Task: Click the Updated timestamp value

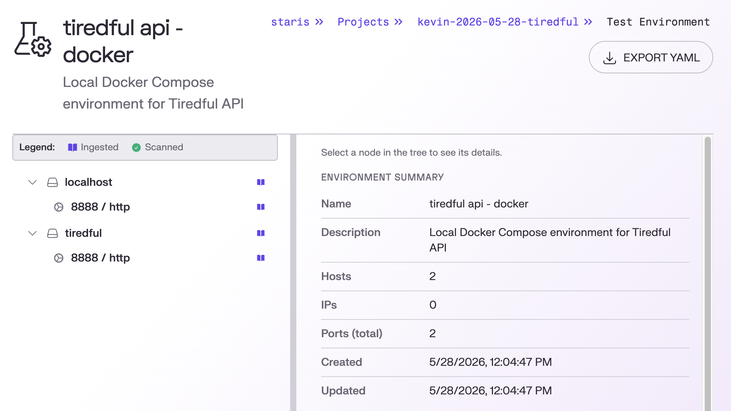Action: (x=490, y=391)
